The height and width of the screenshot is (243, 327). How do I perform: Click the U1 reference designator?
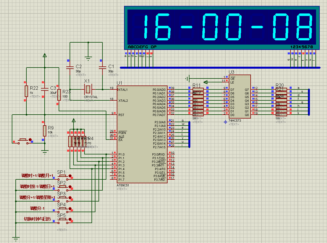tap(120, 83)
